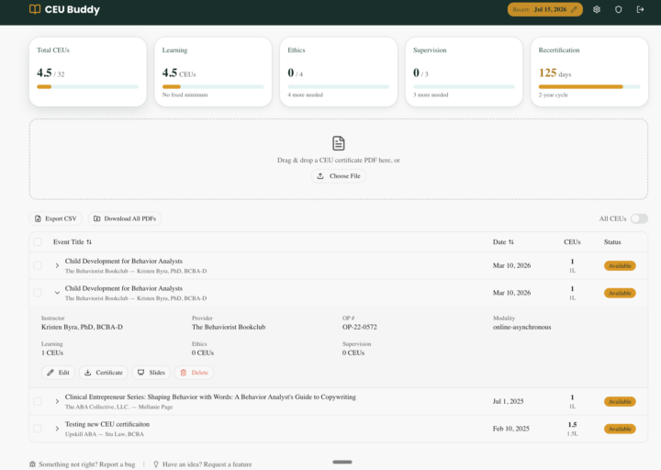
Task: Edit the recert date with pencil icon
Action: (575, 9)
